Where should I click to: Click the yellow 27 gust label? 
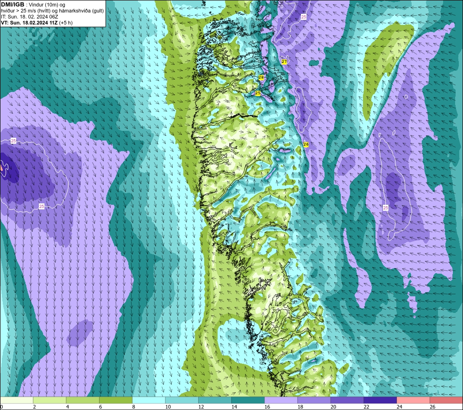pos(284,61)
